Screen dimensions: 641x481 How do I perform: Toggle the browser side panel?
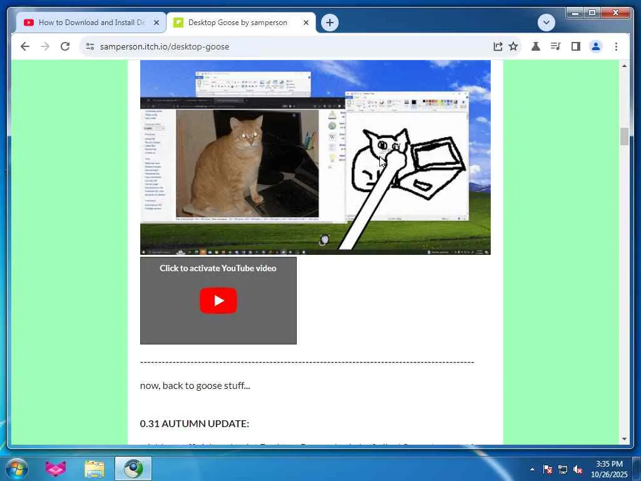pyautogui.click(x=576, y=46)
